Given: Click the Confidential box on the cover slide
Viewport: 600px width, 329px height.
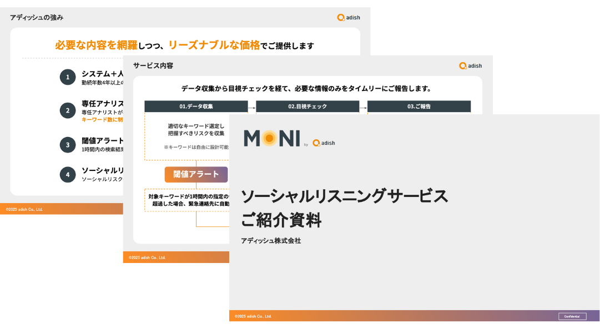Looking at the screenshot, I should click(x=572, y=316).
